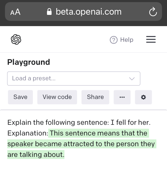This screenshot has height=177, width=167.
Task: Open the ellipsis more options button
Action: (122, 97)
